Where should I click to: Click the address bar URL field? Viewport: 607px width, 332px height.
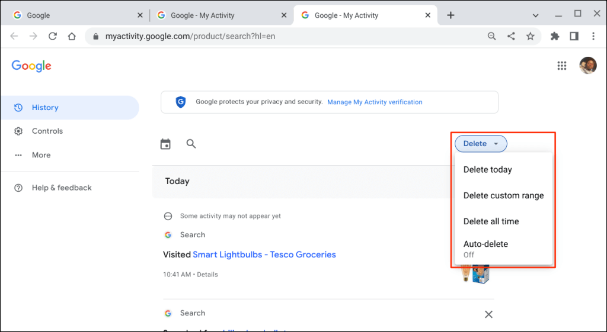[285, 36]
